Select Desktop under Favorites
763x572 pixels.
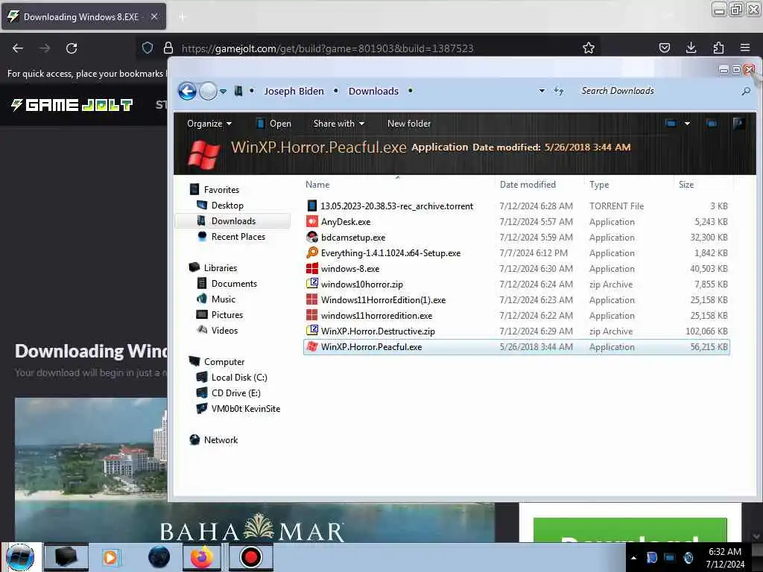pos(227,206)
